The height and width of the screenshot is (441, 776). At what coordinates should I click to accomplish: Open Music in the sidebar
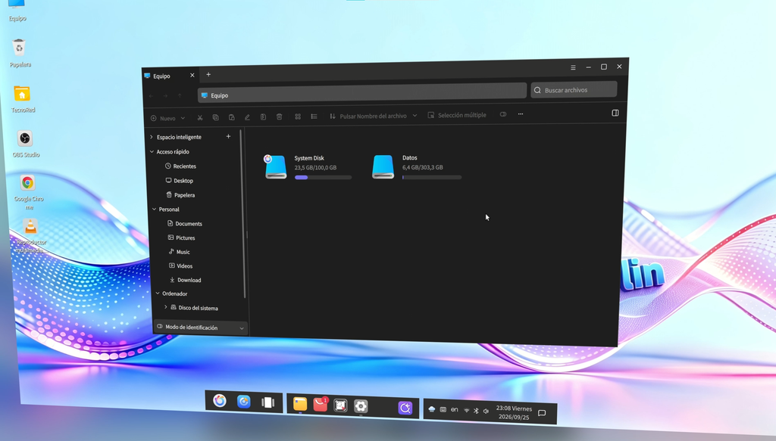pos(180,252)
